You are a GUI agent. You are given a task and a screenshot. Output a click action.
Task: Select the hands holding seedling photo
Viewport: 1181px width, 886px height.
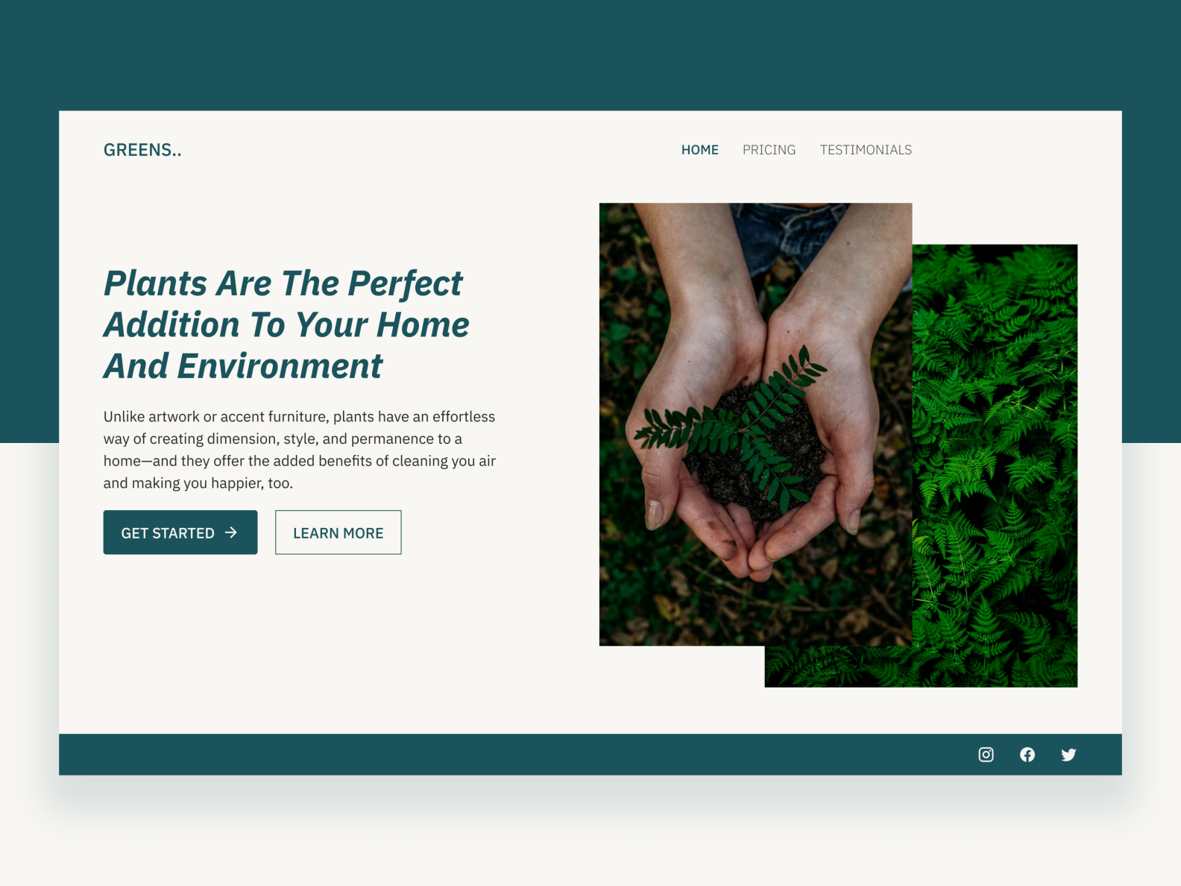point(755,424)
